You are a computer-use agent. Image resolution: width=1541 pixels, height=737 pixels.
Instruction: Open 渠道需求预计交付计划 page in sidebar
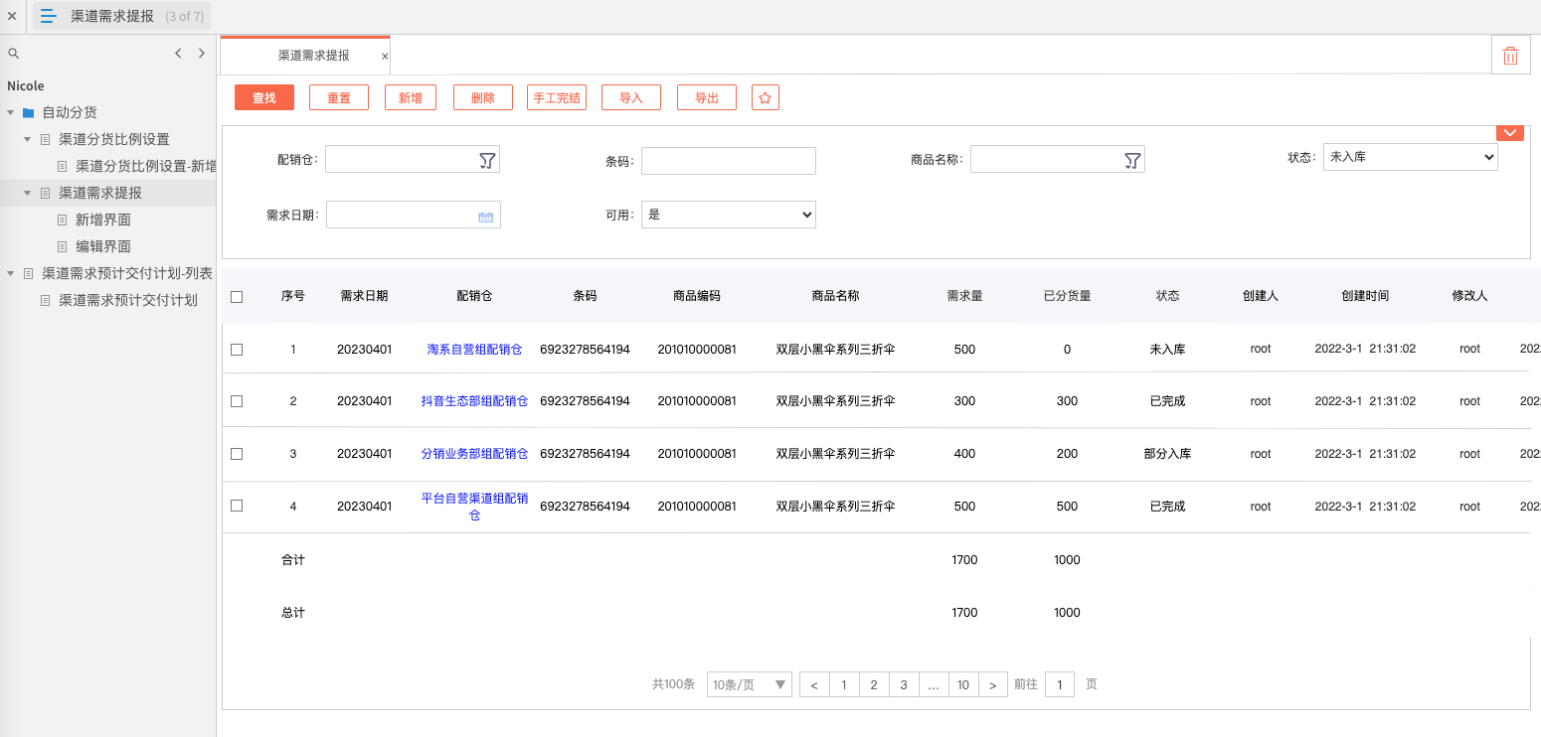(128, 301)
